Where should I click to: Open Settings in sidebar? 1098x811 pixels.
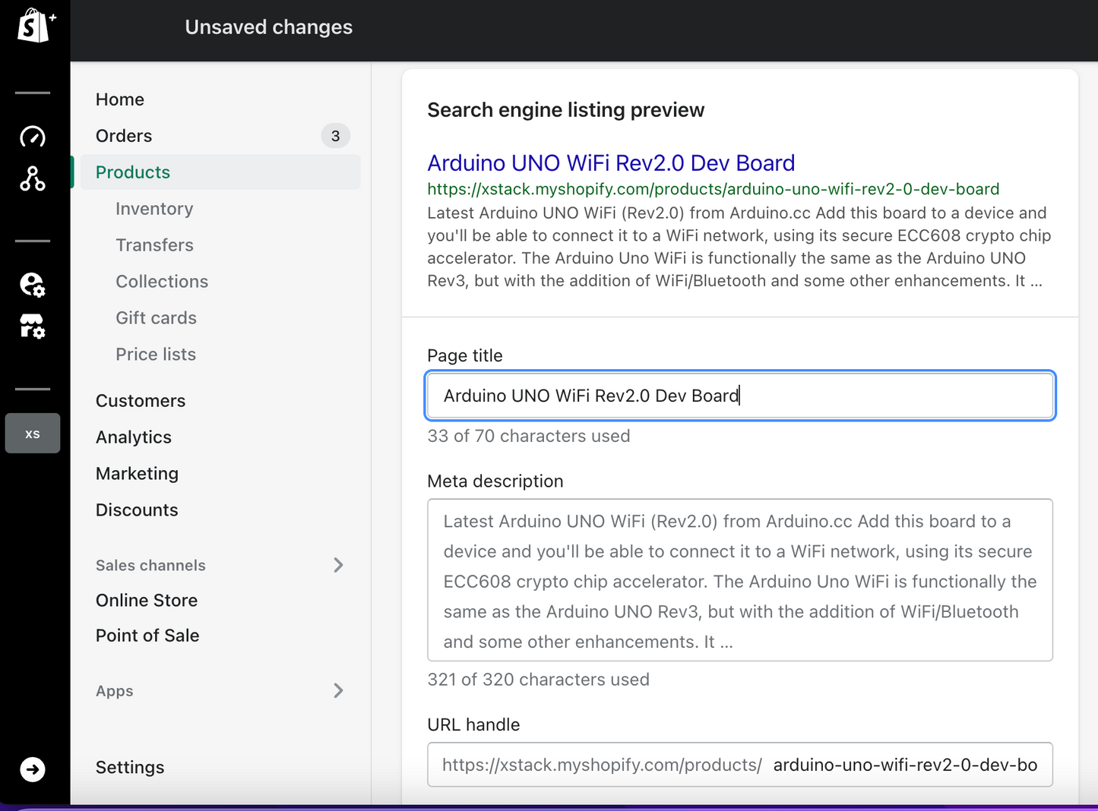(130, 768)
